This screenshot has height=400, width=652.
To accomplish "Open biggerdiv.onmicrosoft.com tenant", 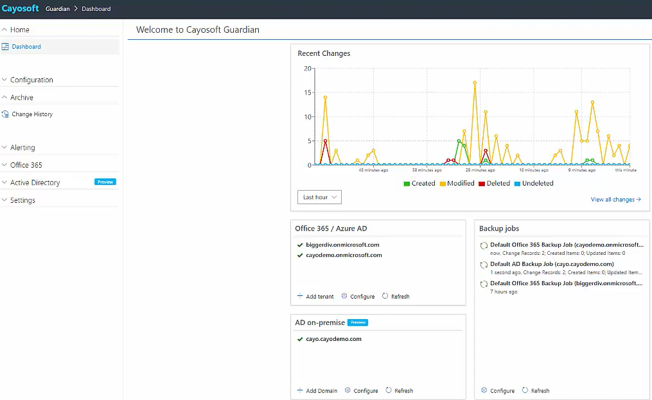I will coord(342,245).
